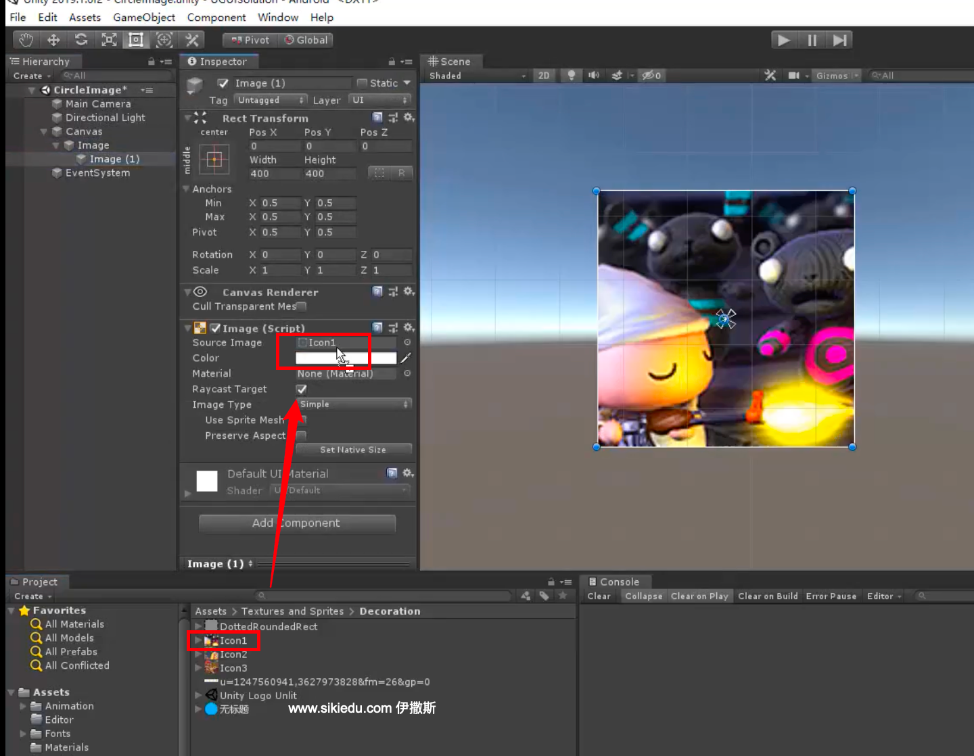The height and width of the screenshot is (756, 974).
Task: Open Image Type dropdown Simple
Action: coord(354,404)
